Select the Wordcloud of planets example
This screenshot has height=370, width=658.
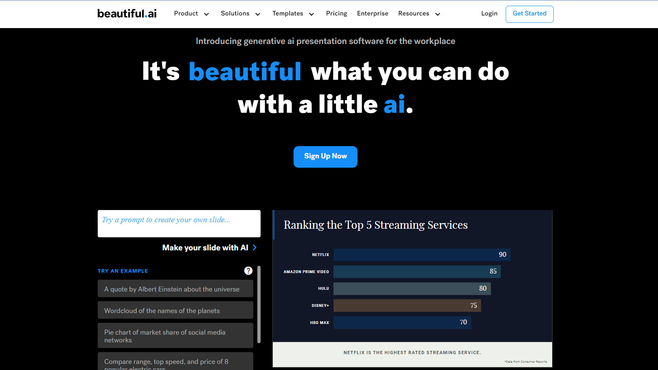point(175,310)
